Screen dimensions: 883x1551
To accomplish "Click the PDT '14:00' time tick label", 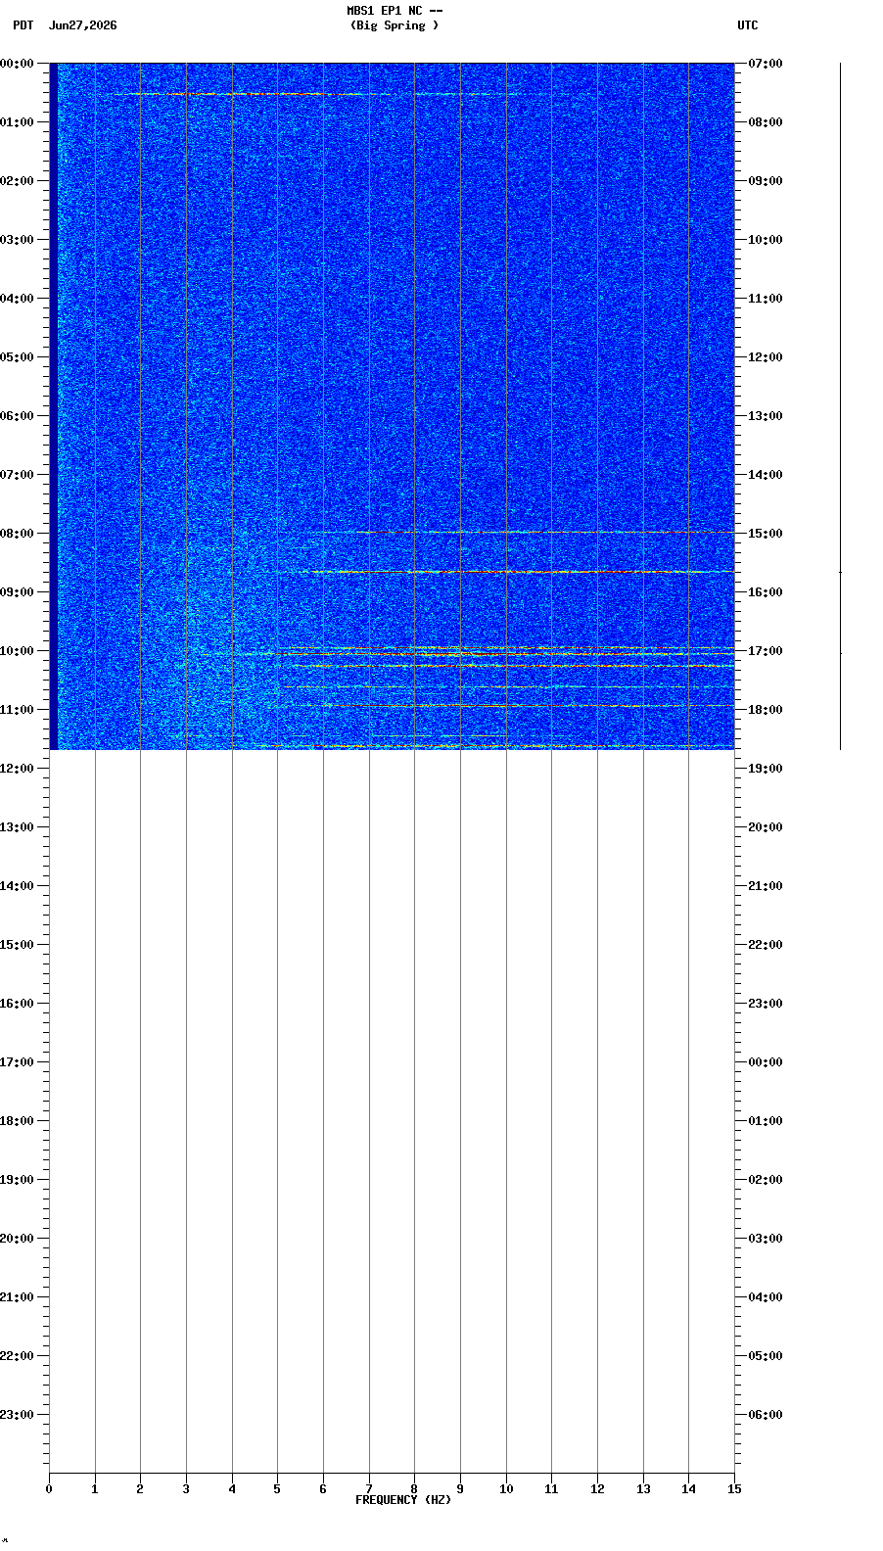I will click(x=17, y=886).
